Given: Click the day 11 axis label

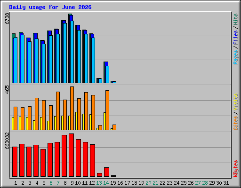Looking at the screenshot, I should (85, 183).
